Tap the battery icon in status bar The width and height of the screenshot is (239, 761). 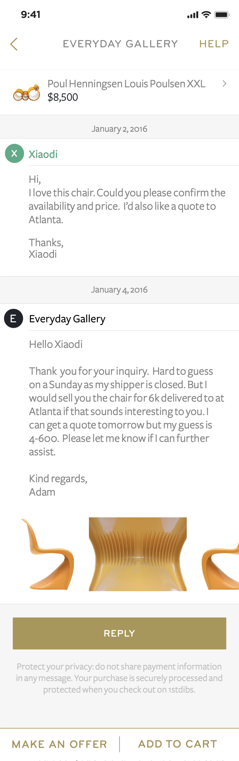point(222,15)
